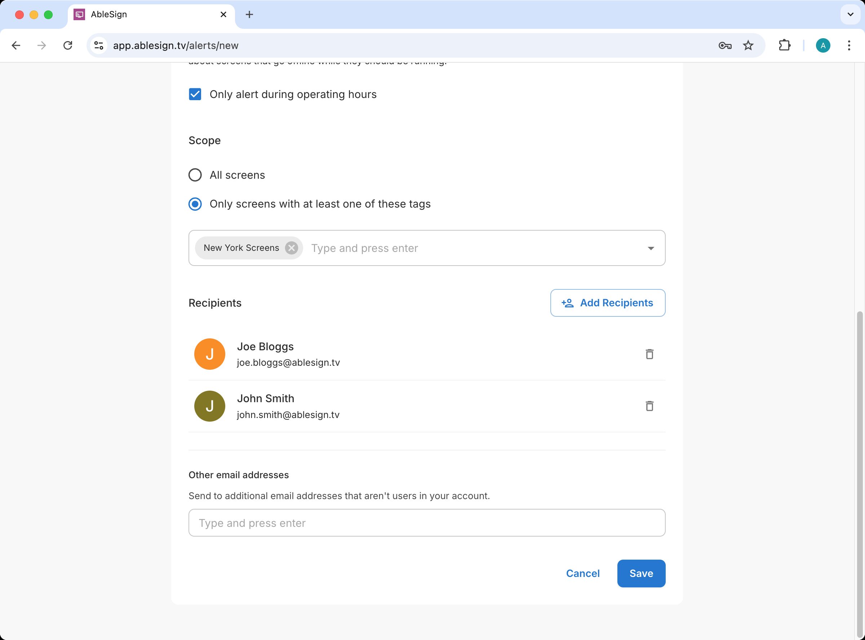Viewport: 865px width, 640px height.
Task: Remove the New York Screens tag chip
Action: (x=291, y=248)
